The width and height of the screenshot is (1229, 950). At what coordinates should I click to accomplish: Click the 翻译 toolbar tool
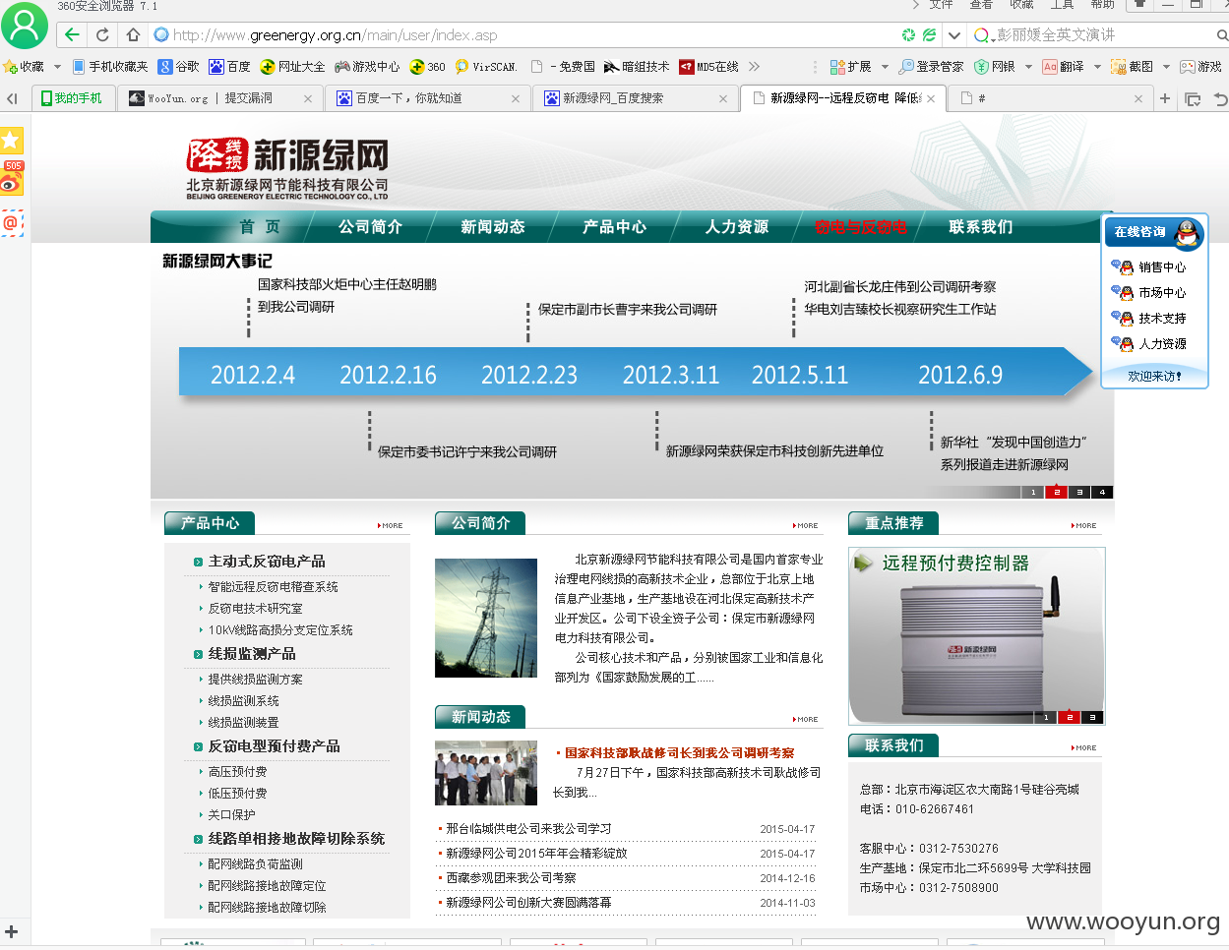[1064, 67]
